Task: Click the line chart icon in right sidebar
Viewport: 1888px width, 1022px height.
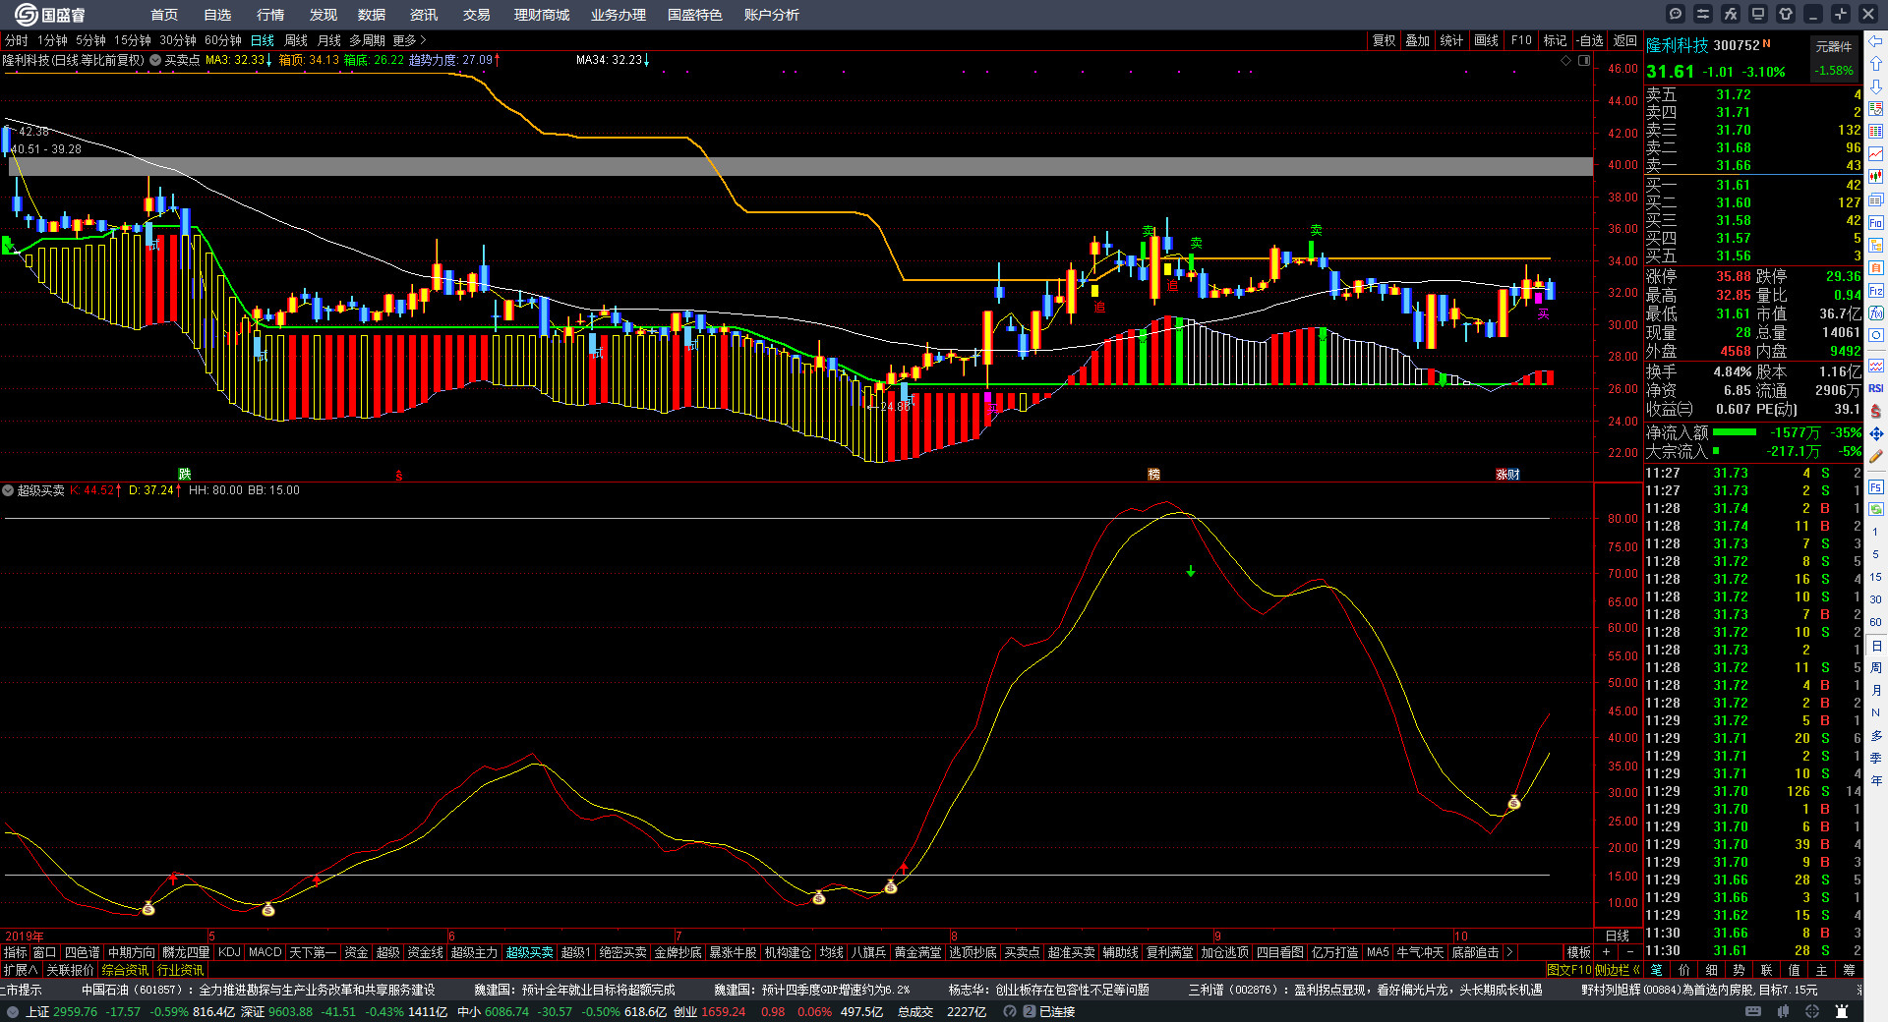Action: pos(1876,154)
